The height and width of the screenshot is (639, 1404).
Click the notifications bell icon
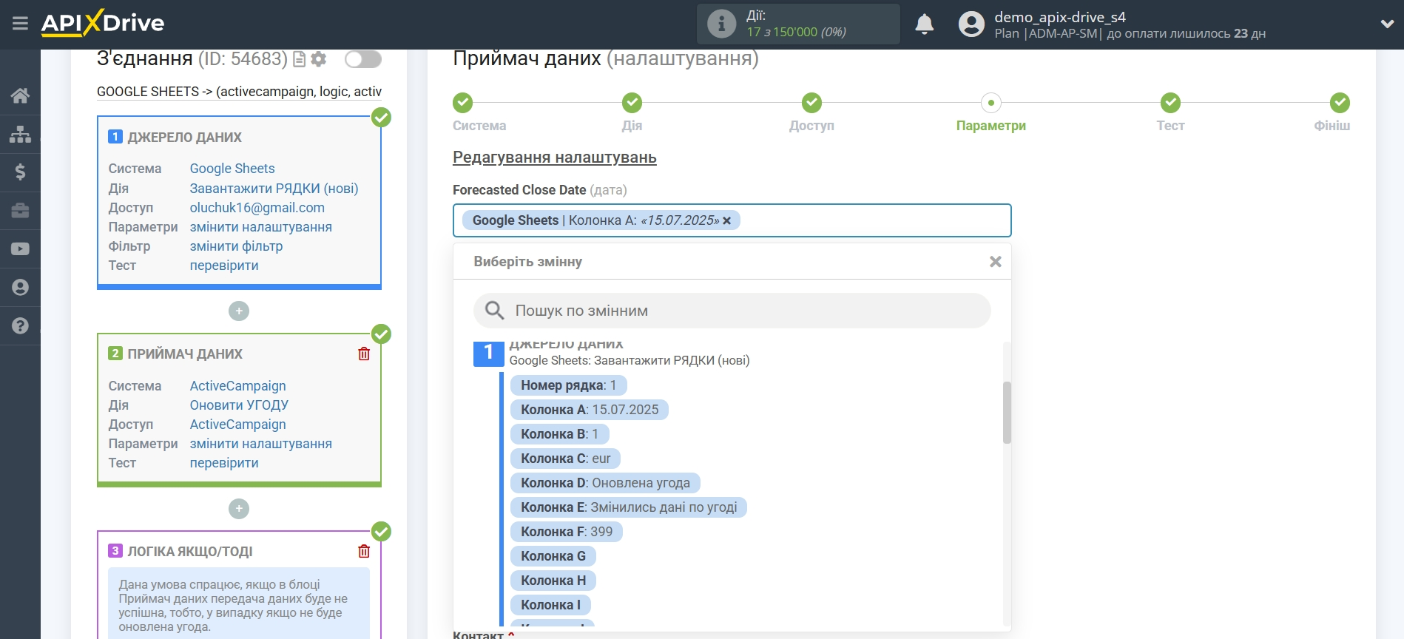pyautogui.click(x=924, y=24)
